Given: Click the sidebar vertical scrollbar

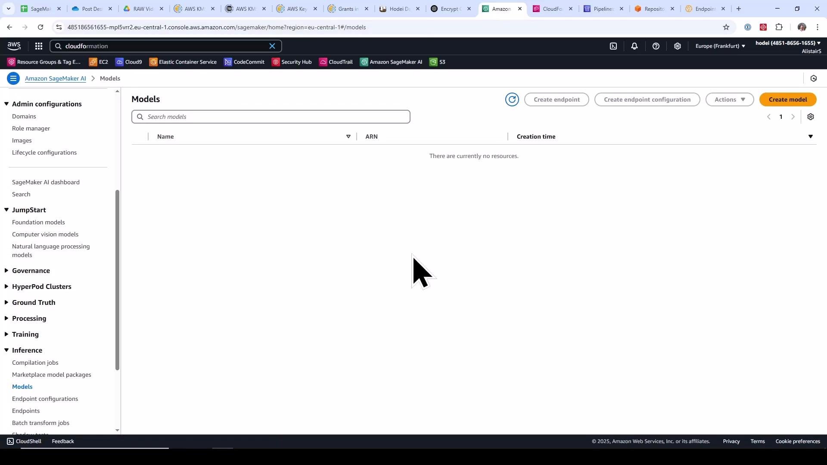Looking at the screenshot, I should pyautogui.click(x=117, y=280).
